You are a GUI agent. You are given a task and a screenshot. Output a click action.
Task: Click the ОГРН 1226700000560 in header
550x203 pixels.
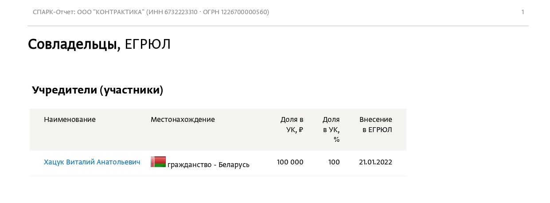pos(235,12)
